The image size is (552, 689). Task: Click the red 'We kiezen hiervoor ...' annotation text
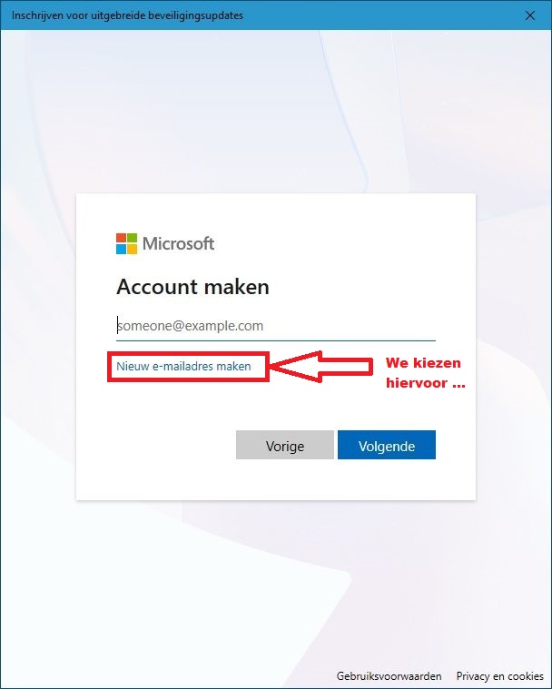coord(425,372)
